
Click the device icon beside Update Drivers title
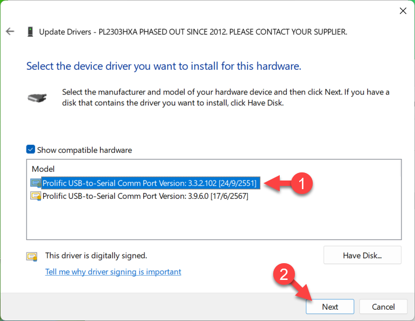[x=30, y=32]
